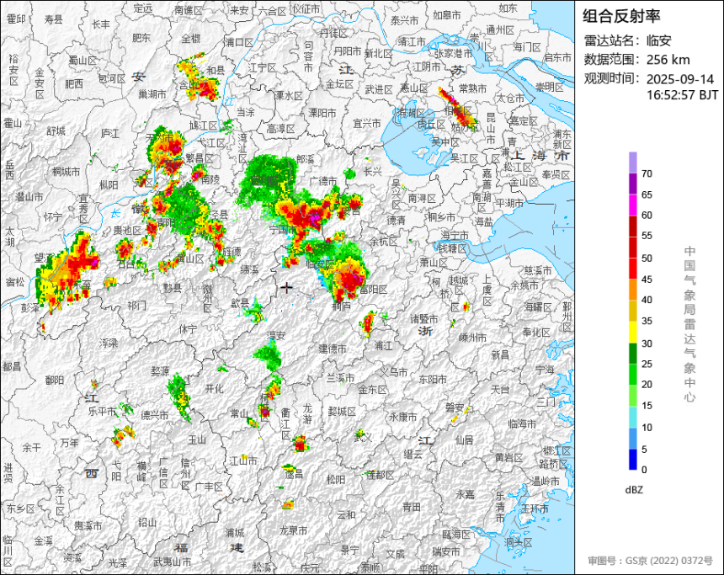Screen dimensions: 724x575
Task: Select the timestamp 16:52:57 BJT
Action: (x=682, y=95)
